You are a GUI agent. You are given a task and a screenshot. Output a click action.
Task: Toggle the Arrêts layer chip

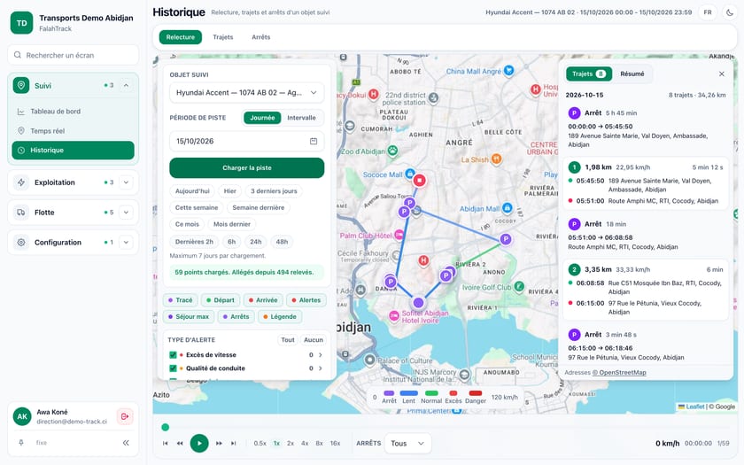[236, 316]
